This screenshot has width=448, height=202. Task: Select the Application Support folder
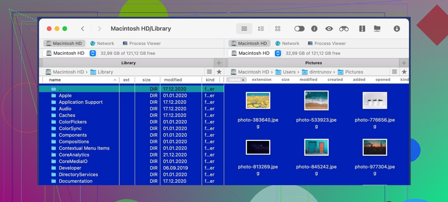80,102
